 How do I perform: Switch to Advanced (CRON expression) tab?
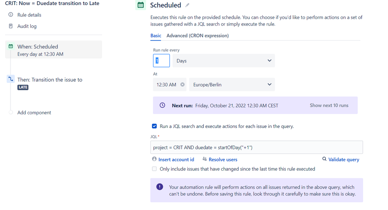click(197, 36)
